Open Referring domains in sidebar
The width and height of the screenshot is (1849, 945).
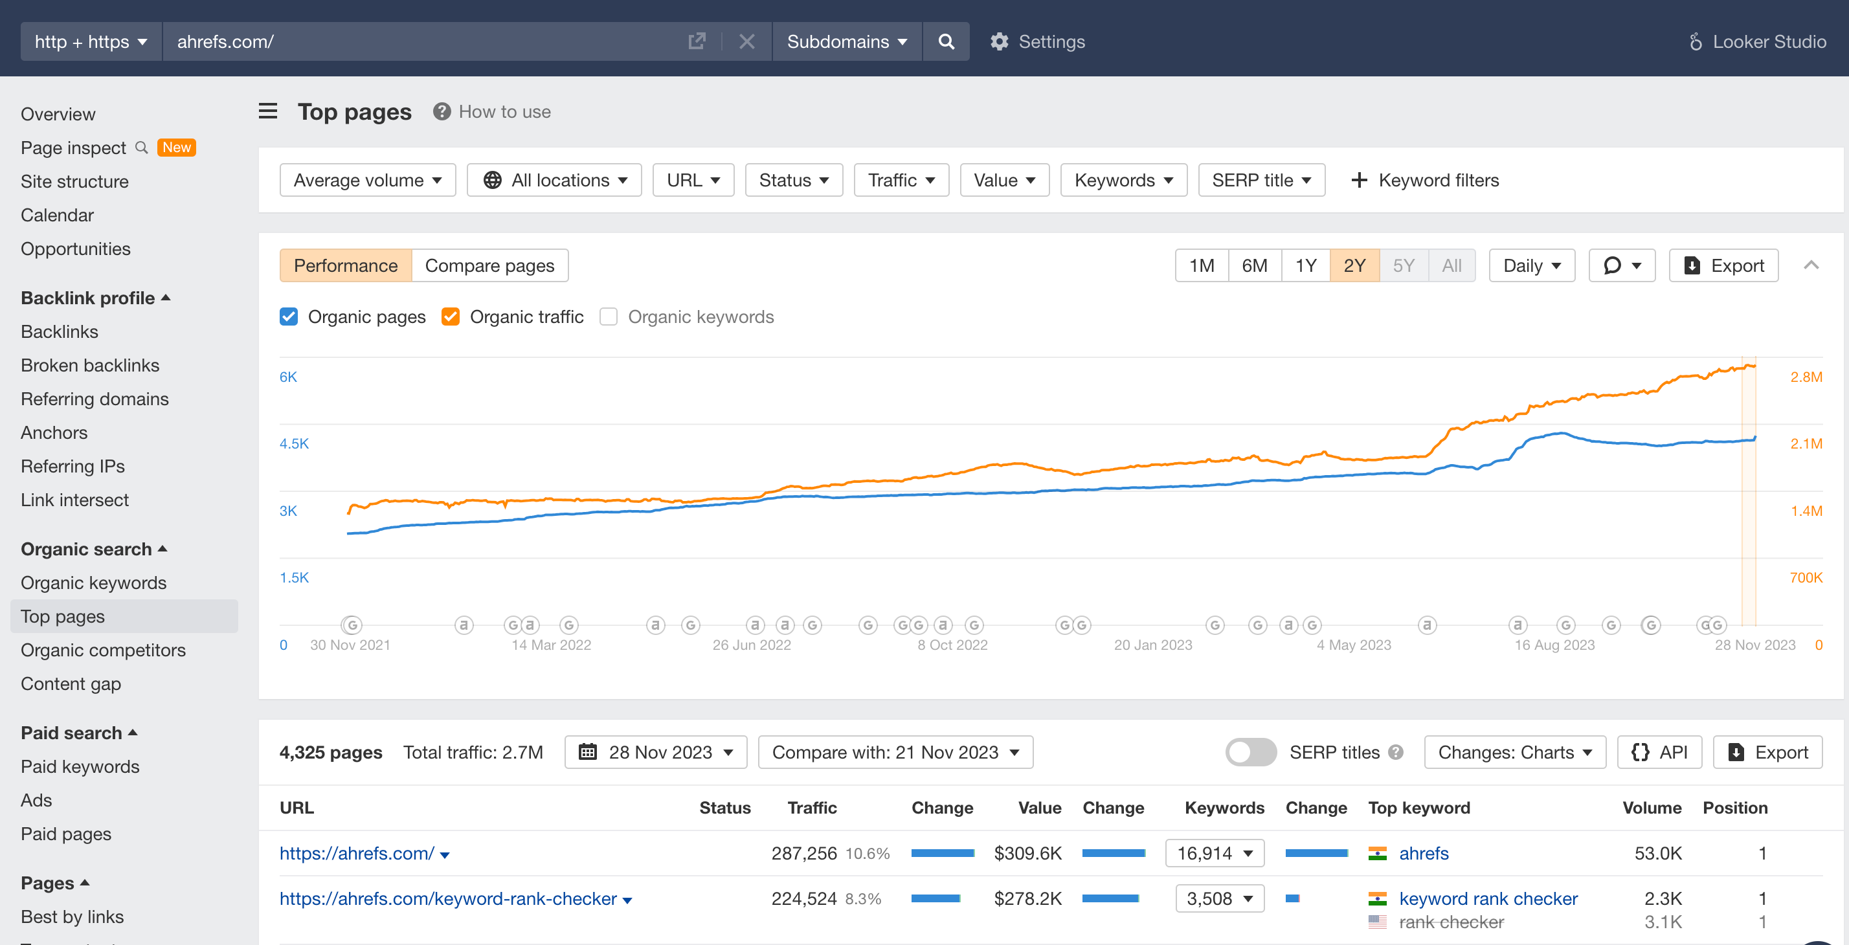click(95, 399)
